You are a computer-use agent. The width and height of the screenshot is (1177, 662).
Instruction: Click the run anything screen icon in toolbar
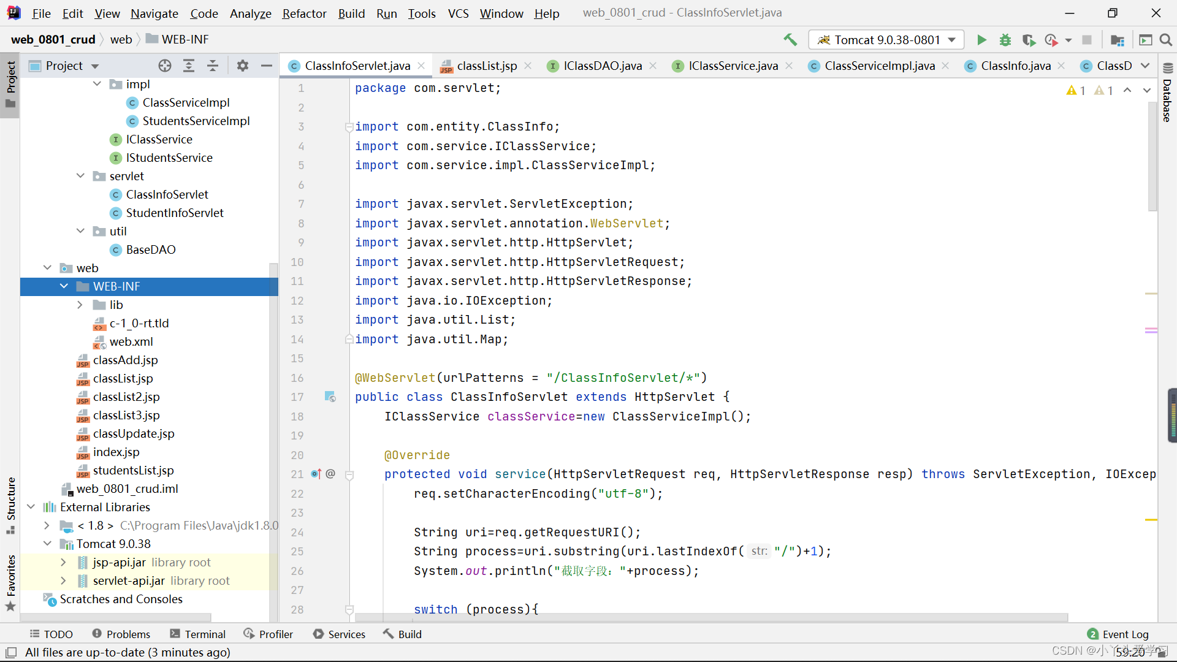pyautogui.click(x=1145, y=40)
